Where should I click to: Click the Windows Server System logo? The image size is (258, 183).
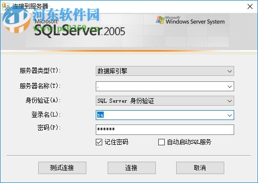(190, 20)
